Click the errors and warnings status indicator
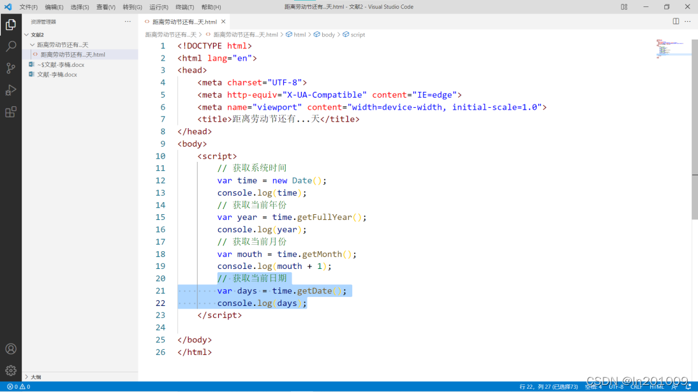The image size is (698, 392). pos(19,387)
